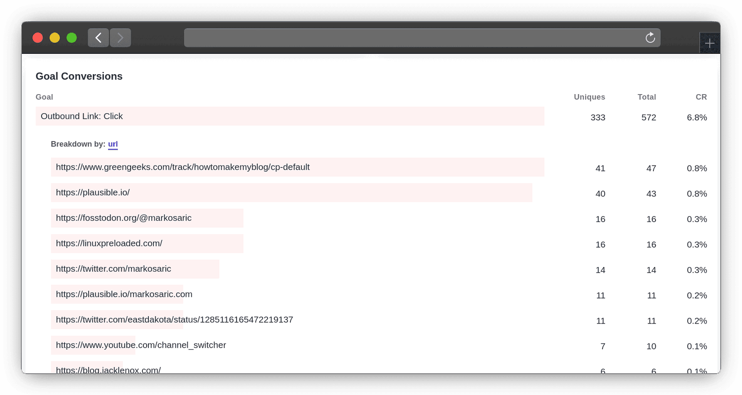The width and height of the screenshot is (742, 395).
Task: Open the greengeeks.com tracking URL row
Action: (183, 167)
